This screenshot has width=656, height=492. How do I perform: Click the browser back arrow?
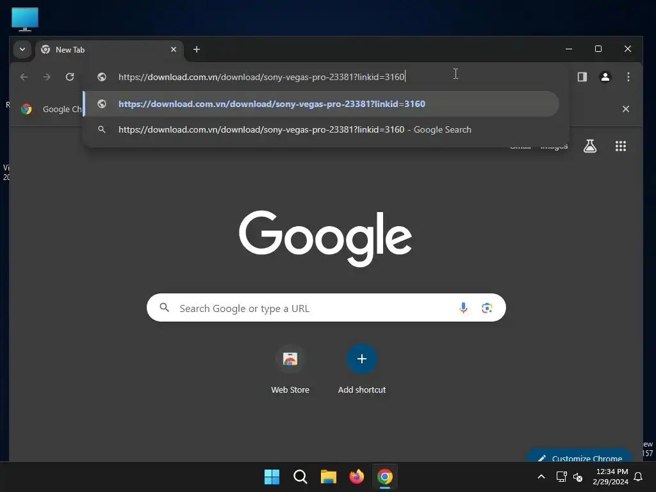pos(24,77)
